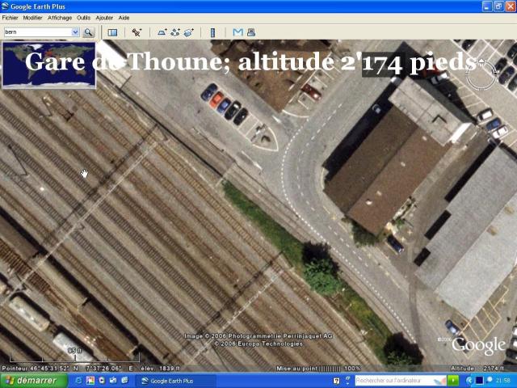
Task: Launch Internet Explorer from quick launch
Action: [78, 381]
